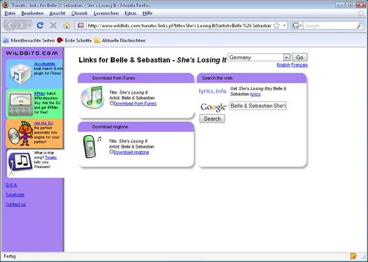This screenshot has height=262, width=368.
Task: Open the Contact us link
Action: point(16,204)
